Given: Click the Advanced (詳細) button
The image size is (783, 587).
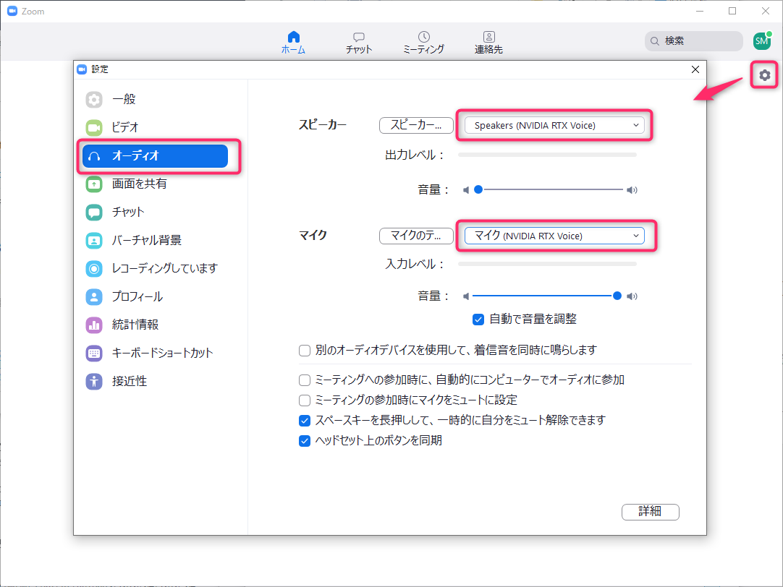Looking at the screenshot, I should 650,511.
